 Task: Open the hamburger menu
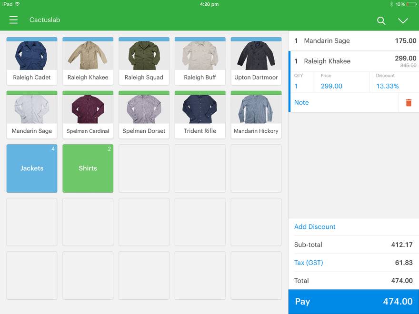[x=13, y=20]
